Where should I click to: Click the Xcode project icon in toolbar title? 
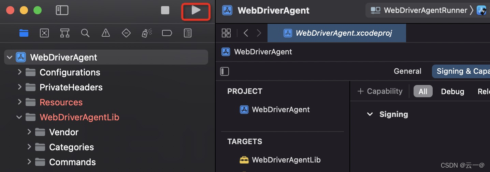click(x=227, y=10)
